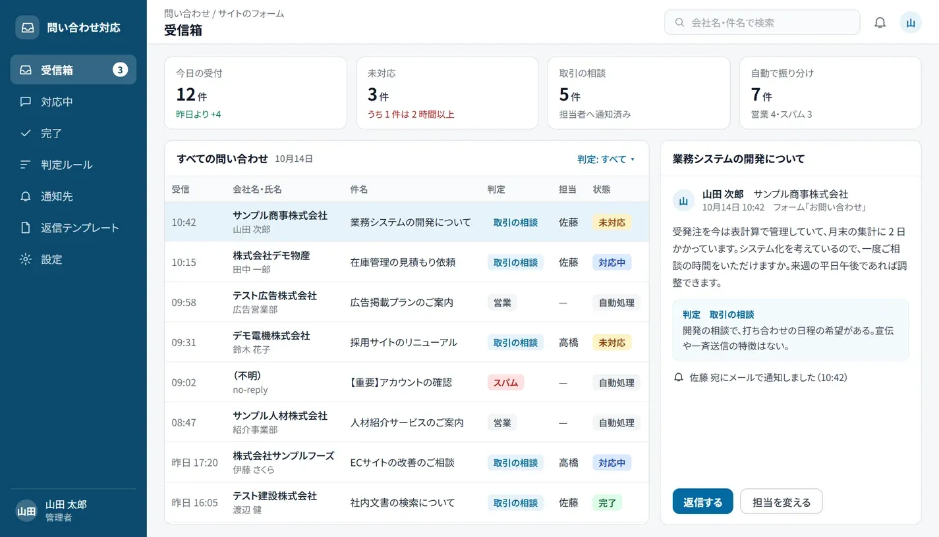Click the subject 在庫管理の見積もり依頼

coord(403,263)
